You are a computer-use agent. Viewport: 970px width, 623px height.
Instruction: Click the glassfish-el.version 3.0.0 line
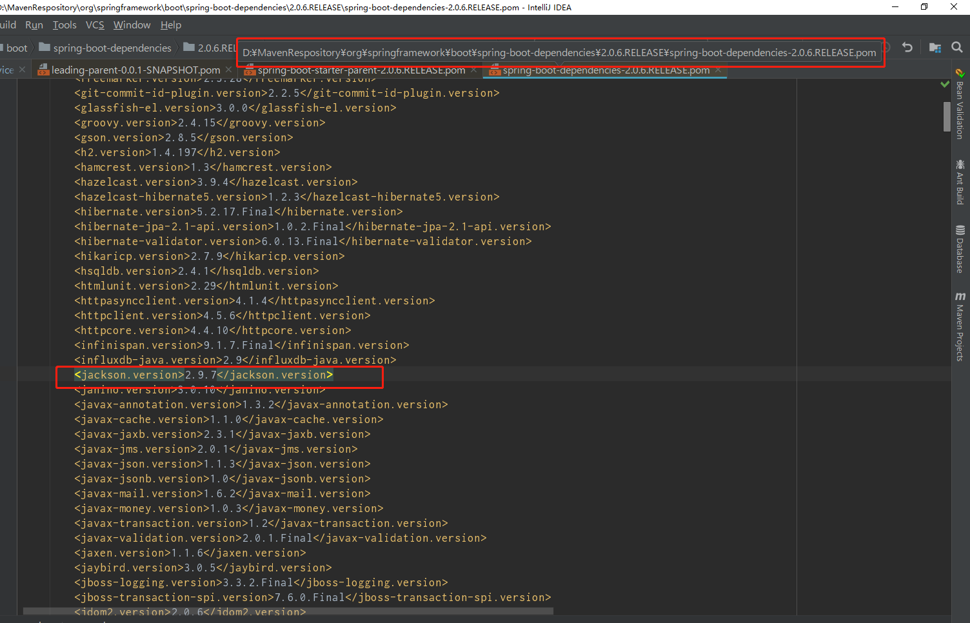click(235, 108)
